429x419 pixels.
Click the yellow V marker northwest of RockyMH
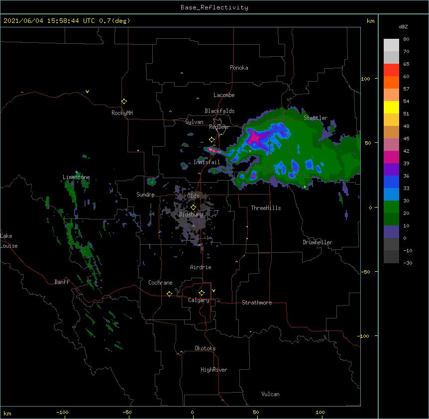(87, 92)
